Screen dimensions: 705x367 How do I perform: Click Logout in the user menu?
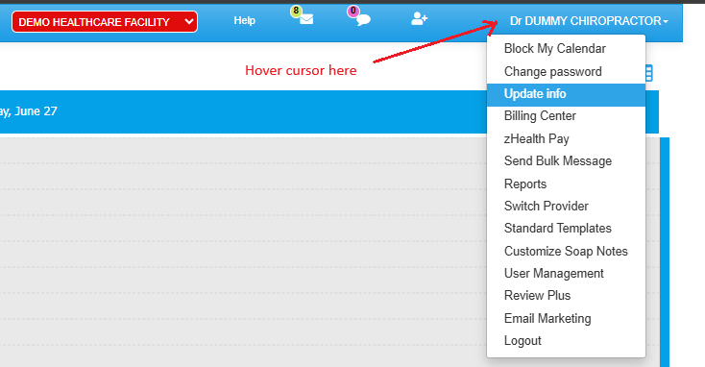point(566,341)
